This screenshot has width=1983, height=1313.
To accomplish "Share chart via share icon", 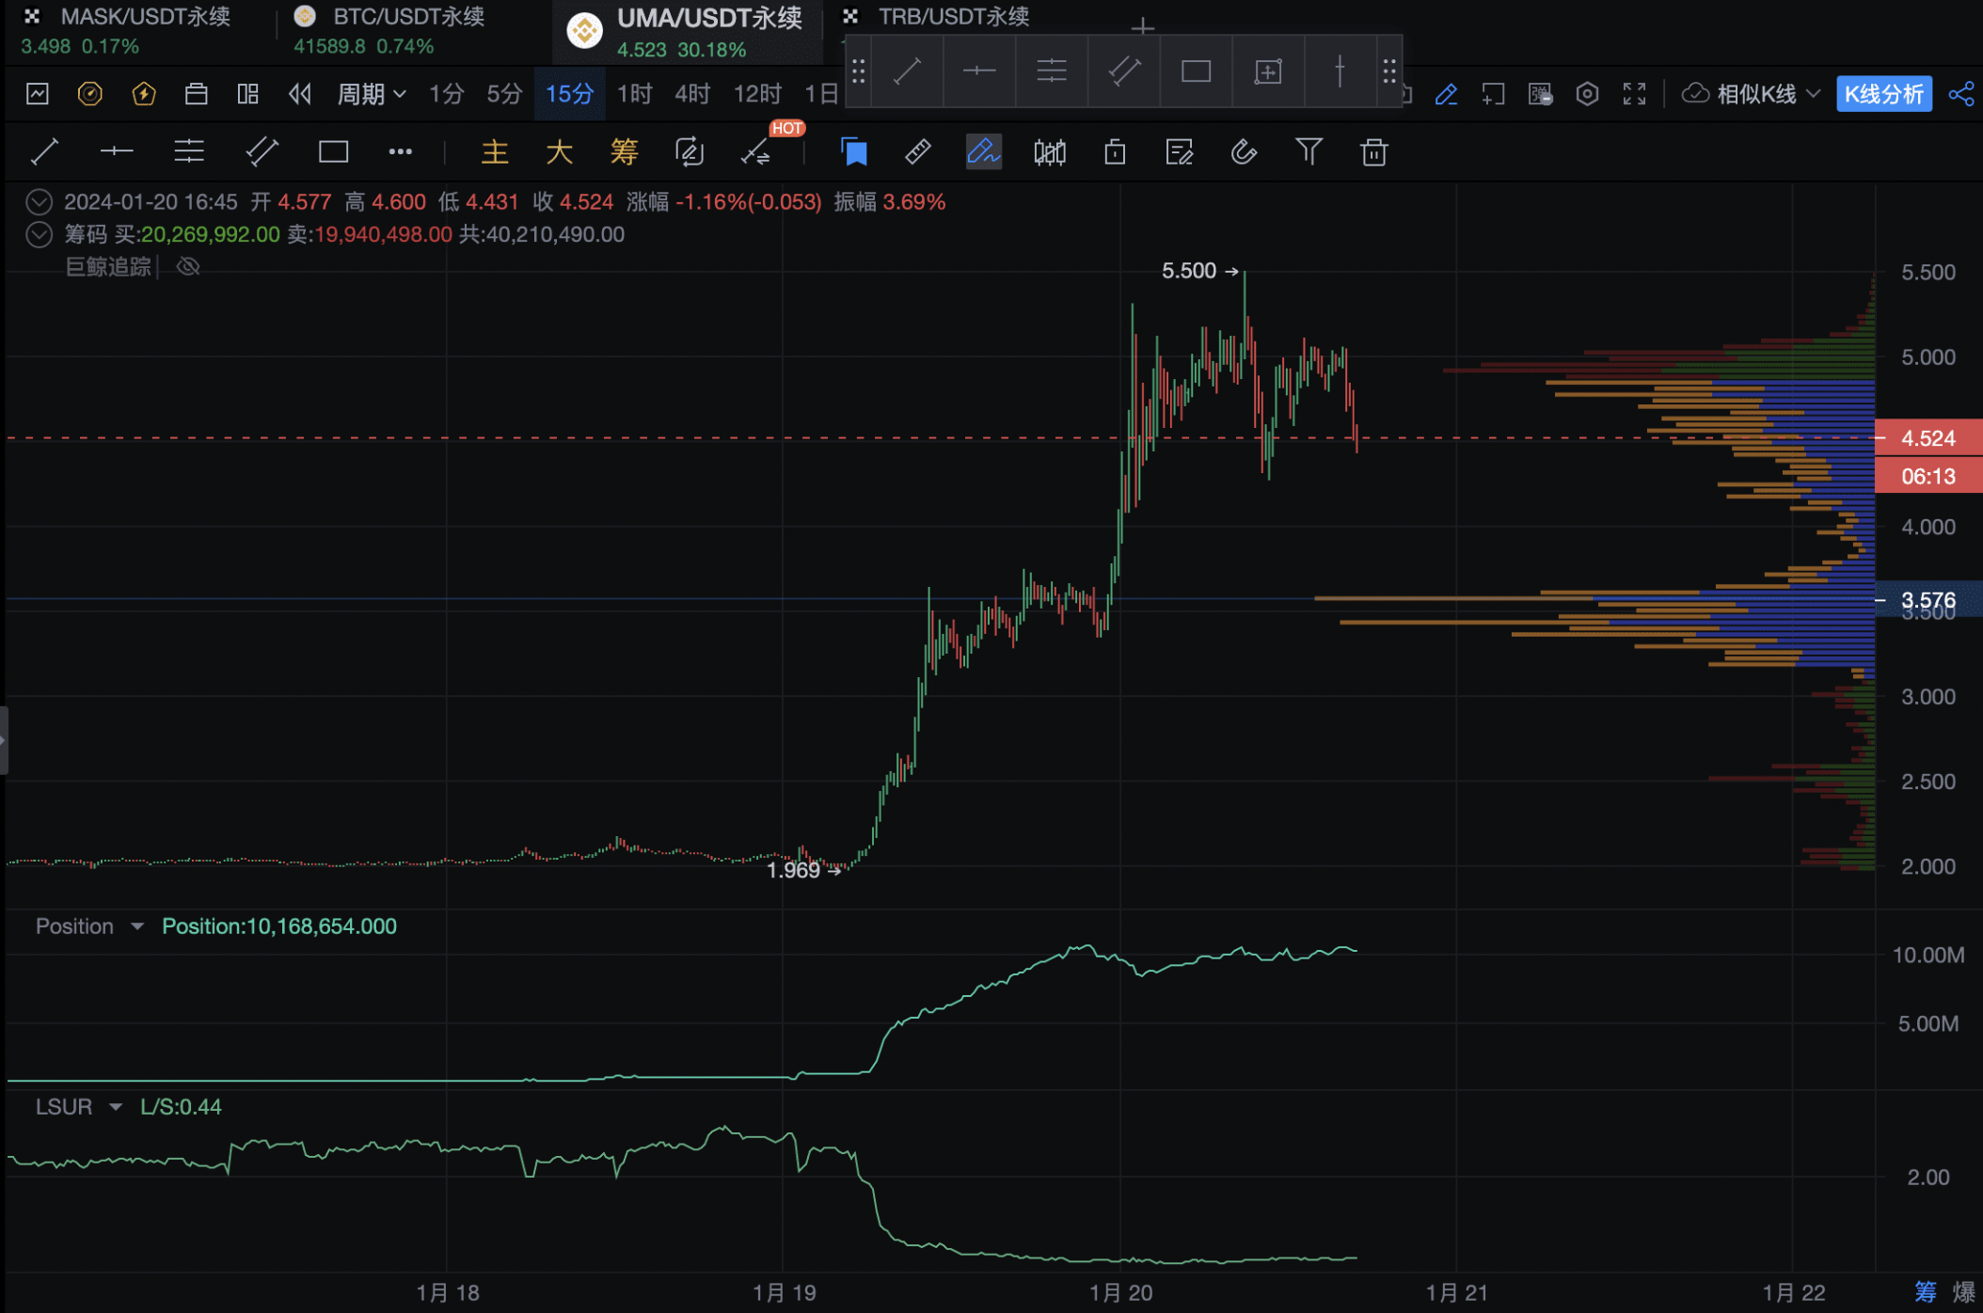I will tap(1961, 94).
